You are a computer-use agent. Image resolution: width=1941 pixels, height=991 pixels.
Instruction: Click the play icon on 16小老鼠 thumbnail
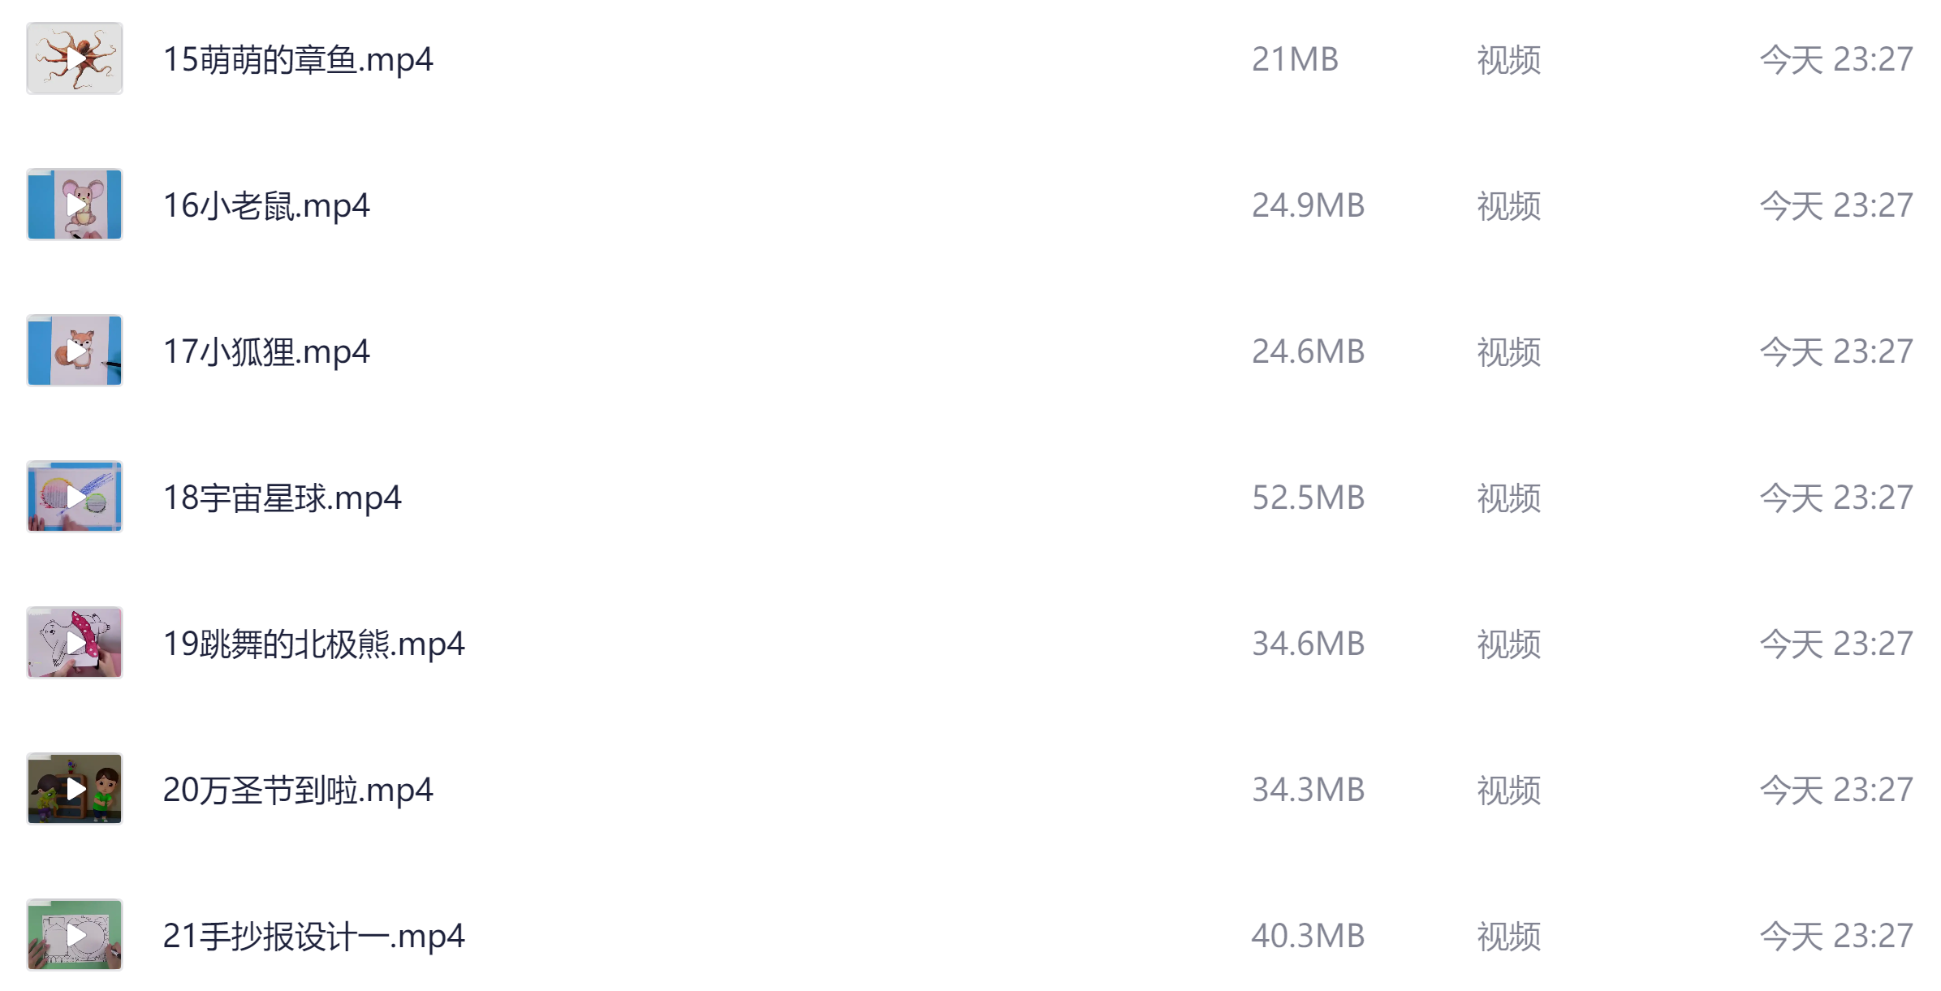pos(75,204)
